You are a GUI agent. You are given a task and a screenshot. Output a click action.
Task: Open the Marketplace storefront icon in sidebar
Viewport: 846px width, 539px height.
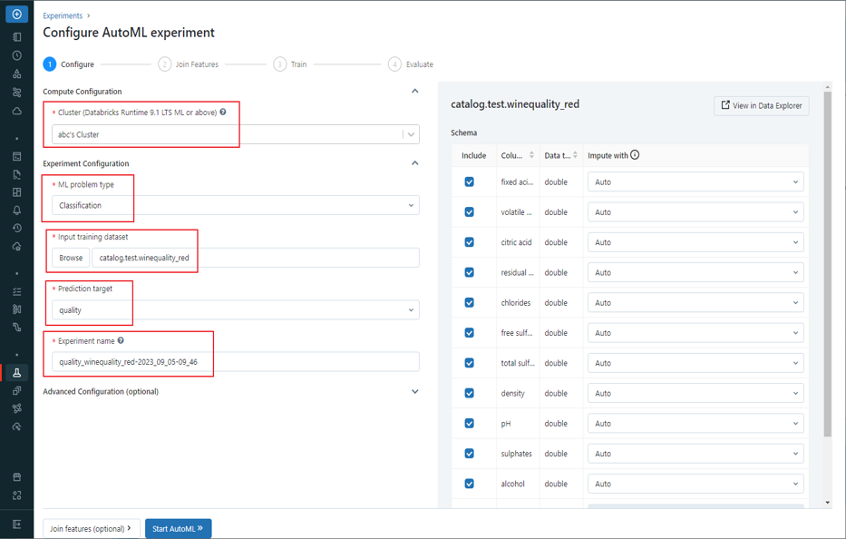[x=16, y=477]
